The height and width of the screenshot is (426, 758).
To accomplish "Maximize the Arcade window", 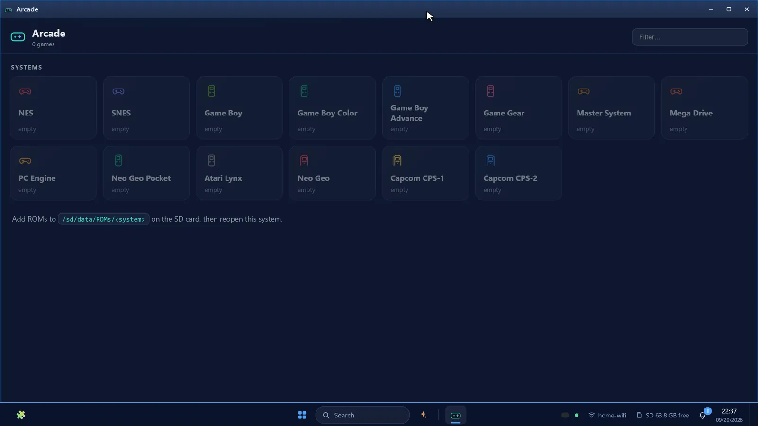I will pyautogui.click(x=729, y=9).
